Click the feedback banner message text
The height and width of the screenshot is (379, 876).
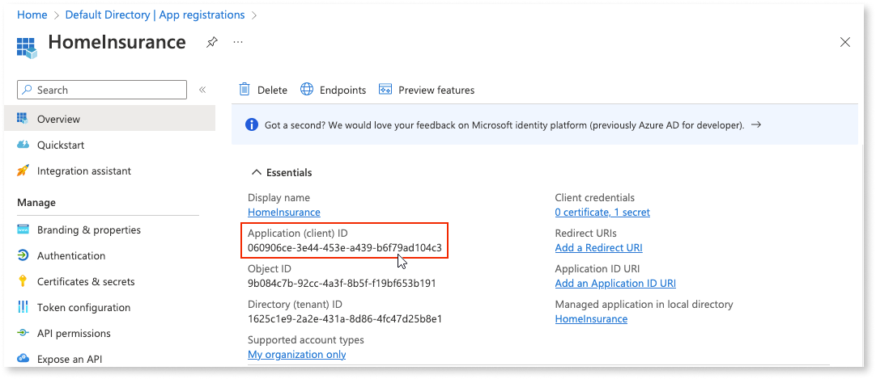click(504, 125)
